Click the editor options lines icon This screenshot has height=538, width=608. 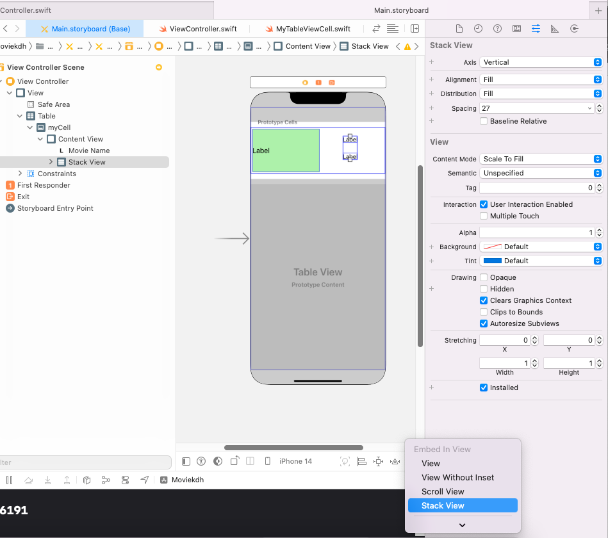(x=392, y=29)
